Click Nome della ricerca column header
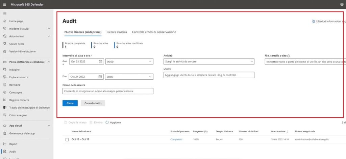Image resolution: width=346 pixels, height=159 pixels. pos(81,131)
